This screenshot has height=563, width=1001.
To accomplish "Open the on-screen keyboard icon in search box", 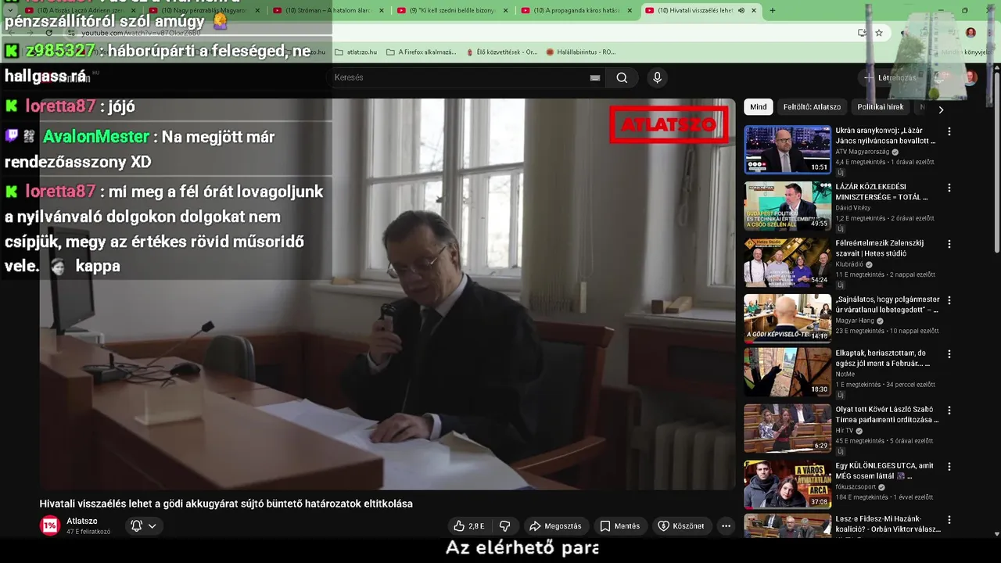I will click(595, 77).
